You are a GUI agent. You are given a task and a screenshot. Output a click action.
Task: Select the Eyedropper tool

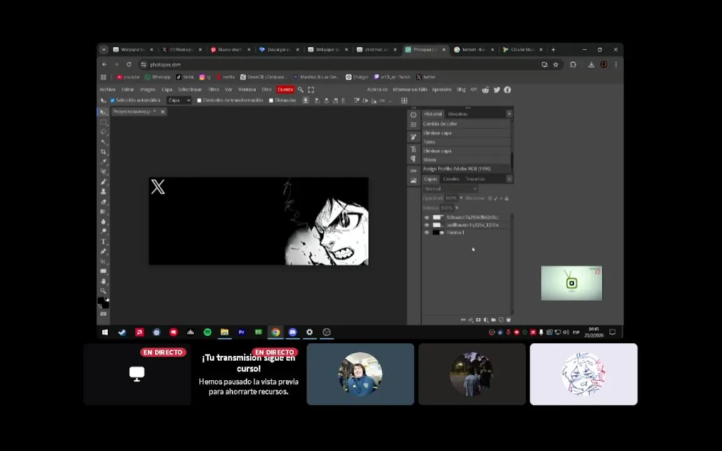(x=103, y=162)
